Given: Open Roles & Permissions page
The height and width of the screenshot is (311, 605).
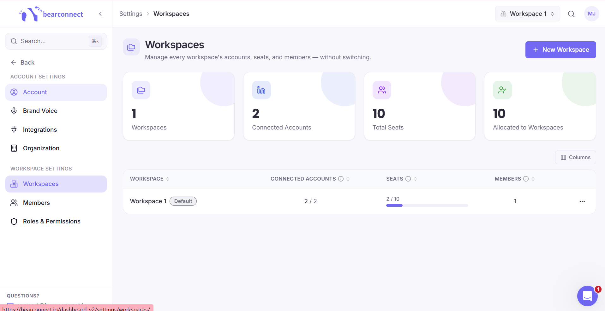Looking at the screenshot, I should coord(56,221).
